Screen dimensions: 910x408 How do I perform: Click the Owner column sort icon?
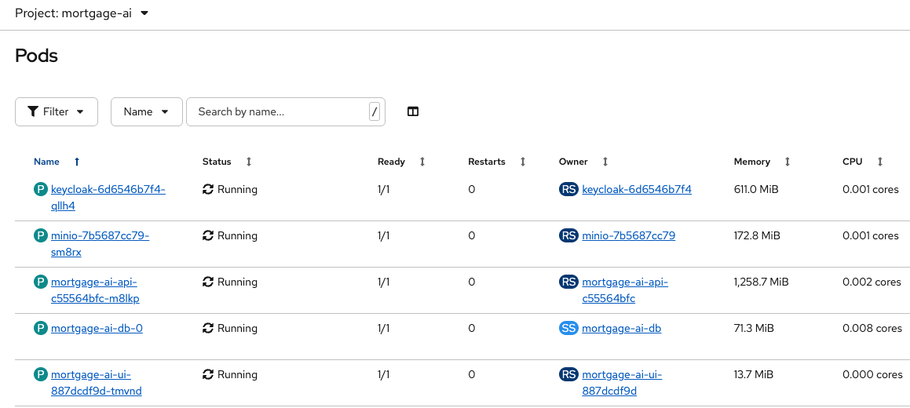point(605,162)
